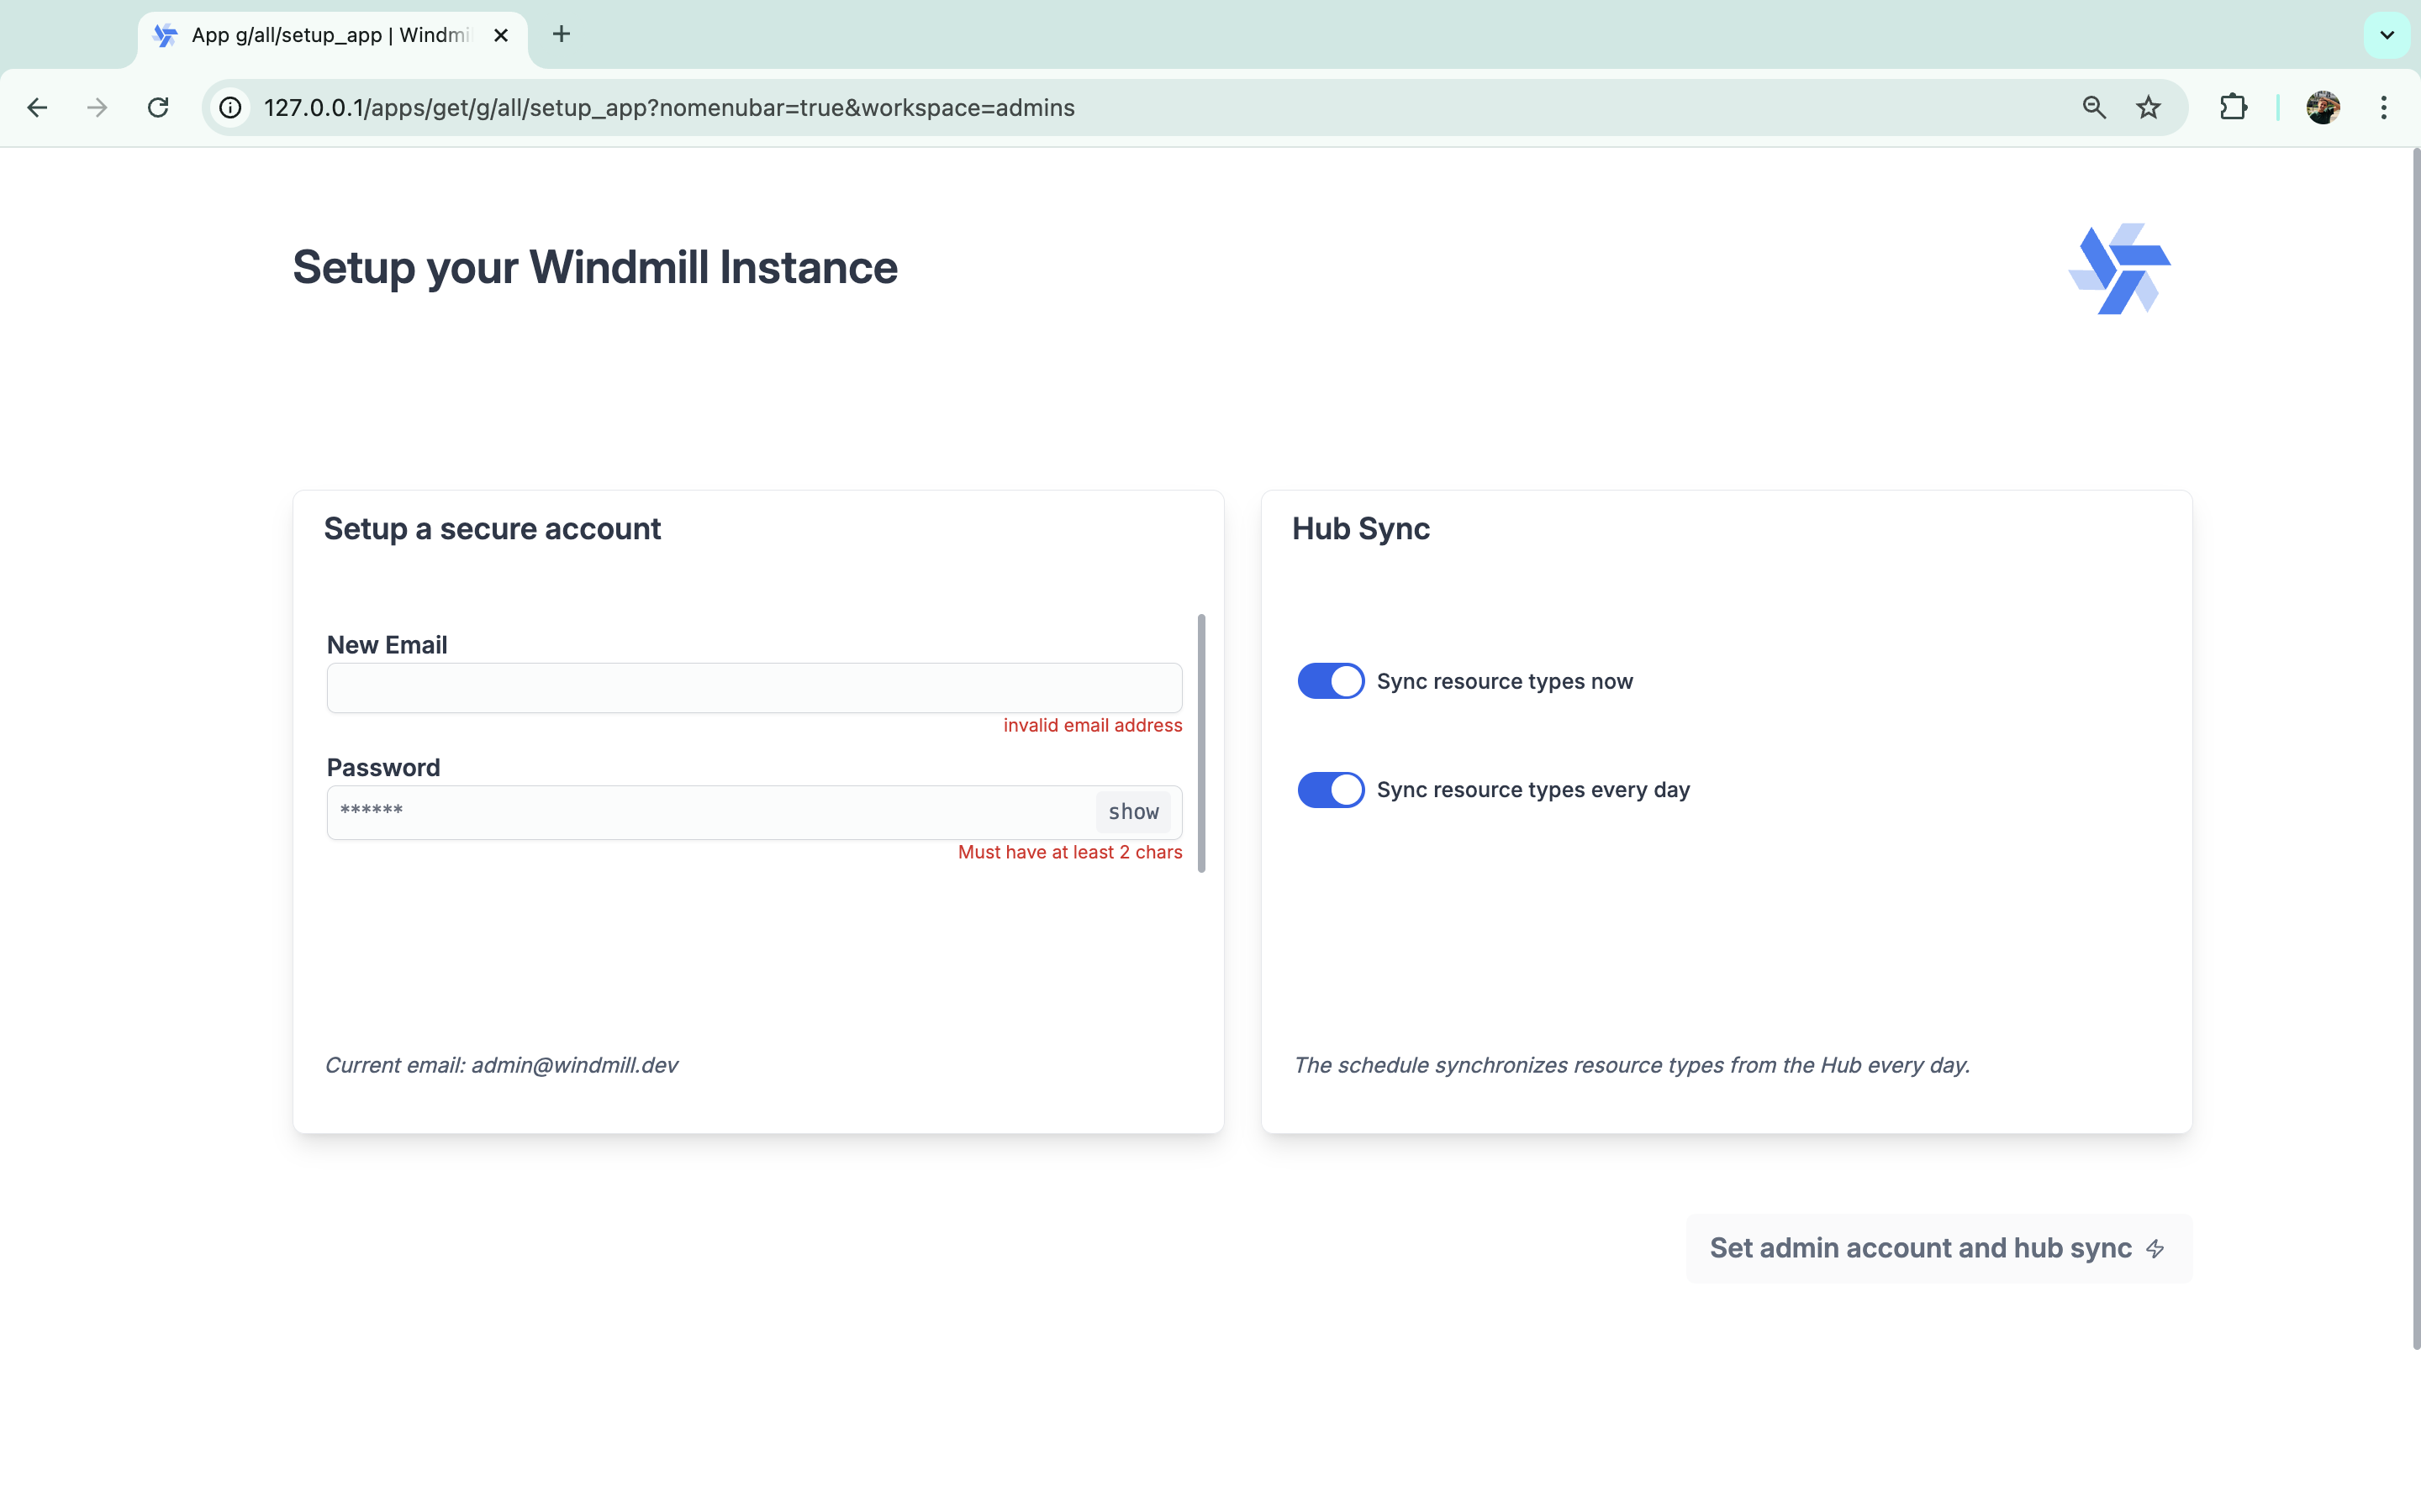Bookmark the page using the star icon
This screenshot has width=2421, height=1512.
2148,107
